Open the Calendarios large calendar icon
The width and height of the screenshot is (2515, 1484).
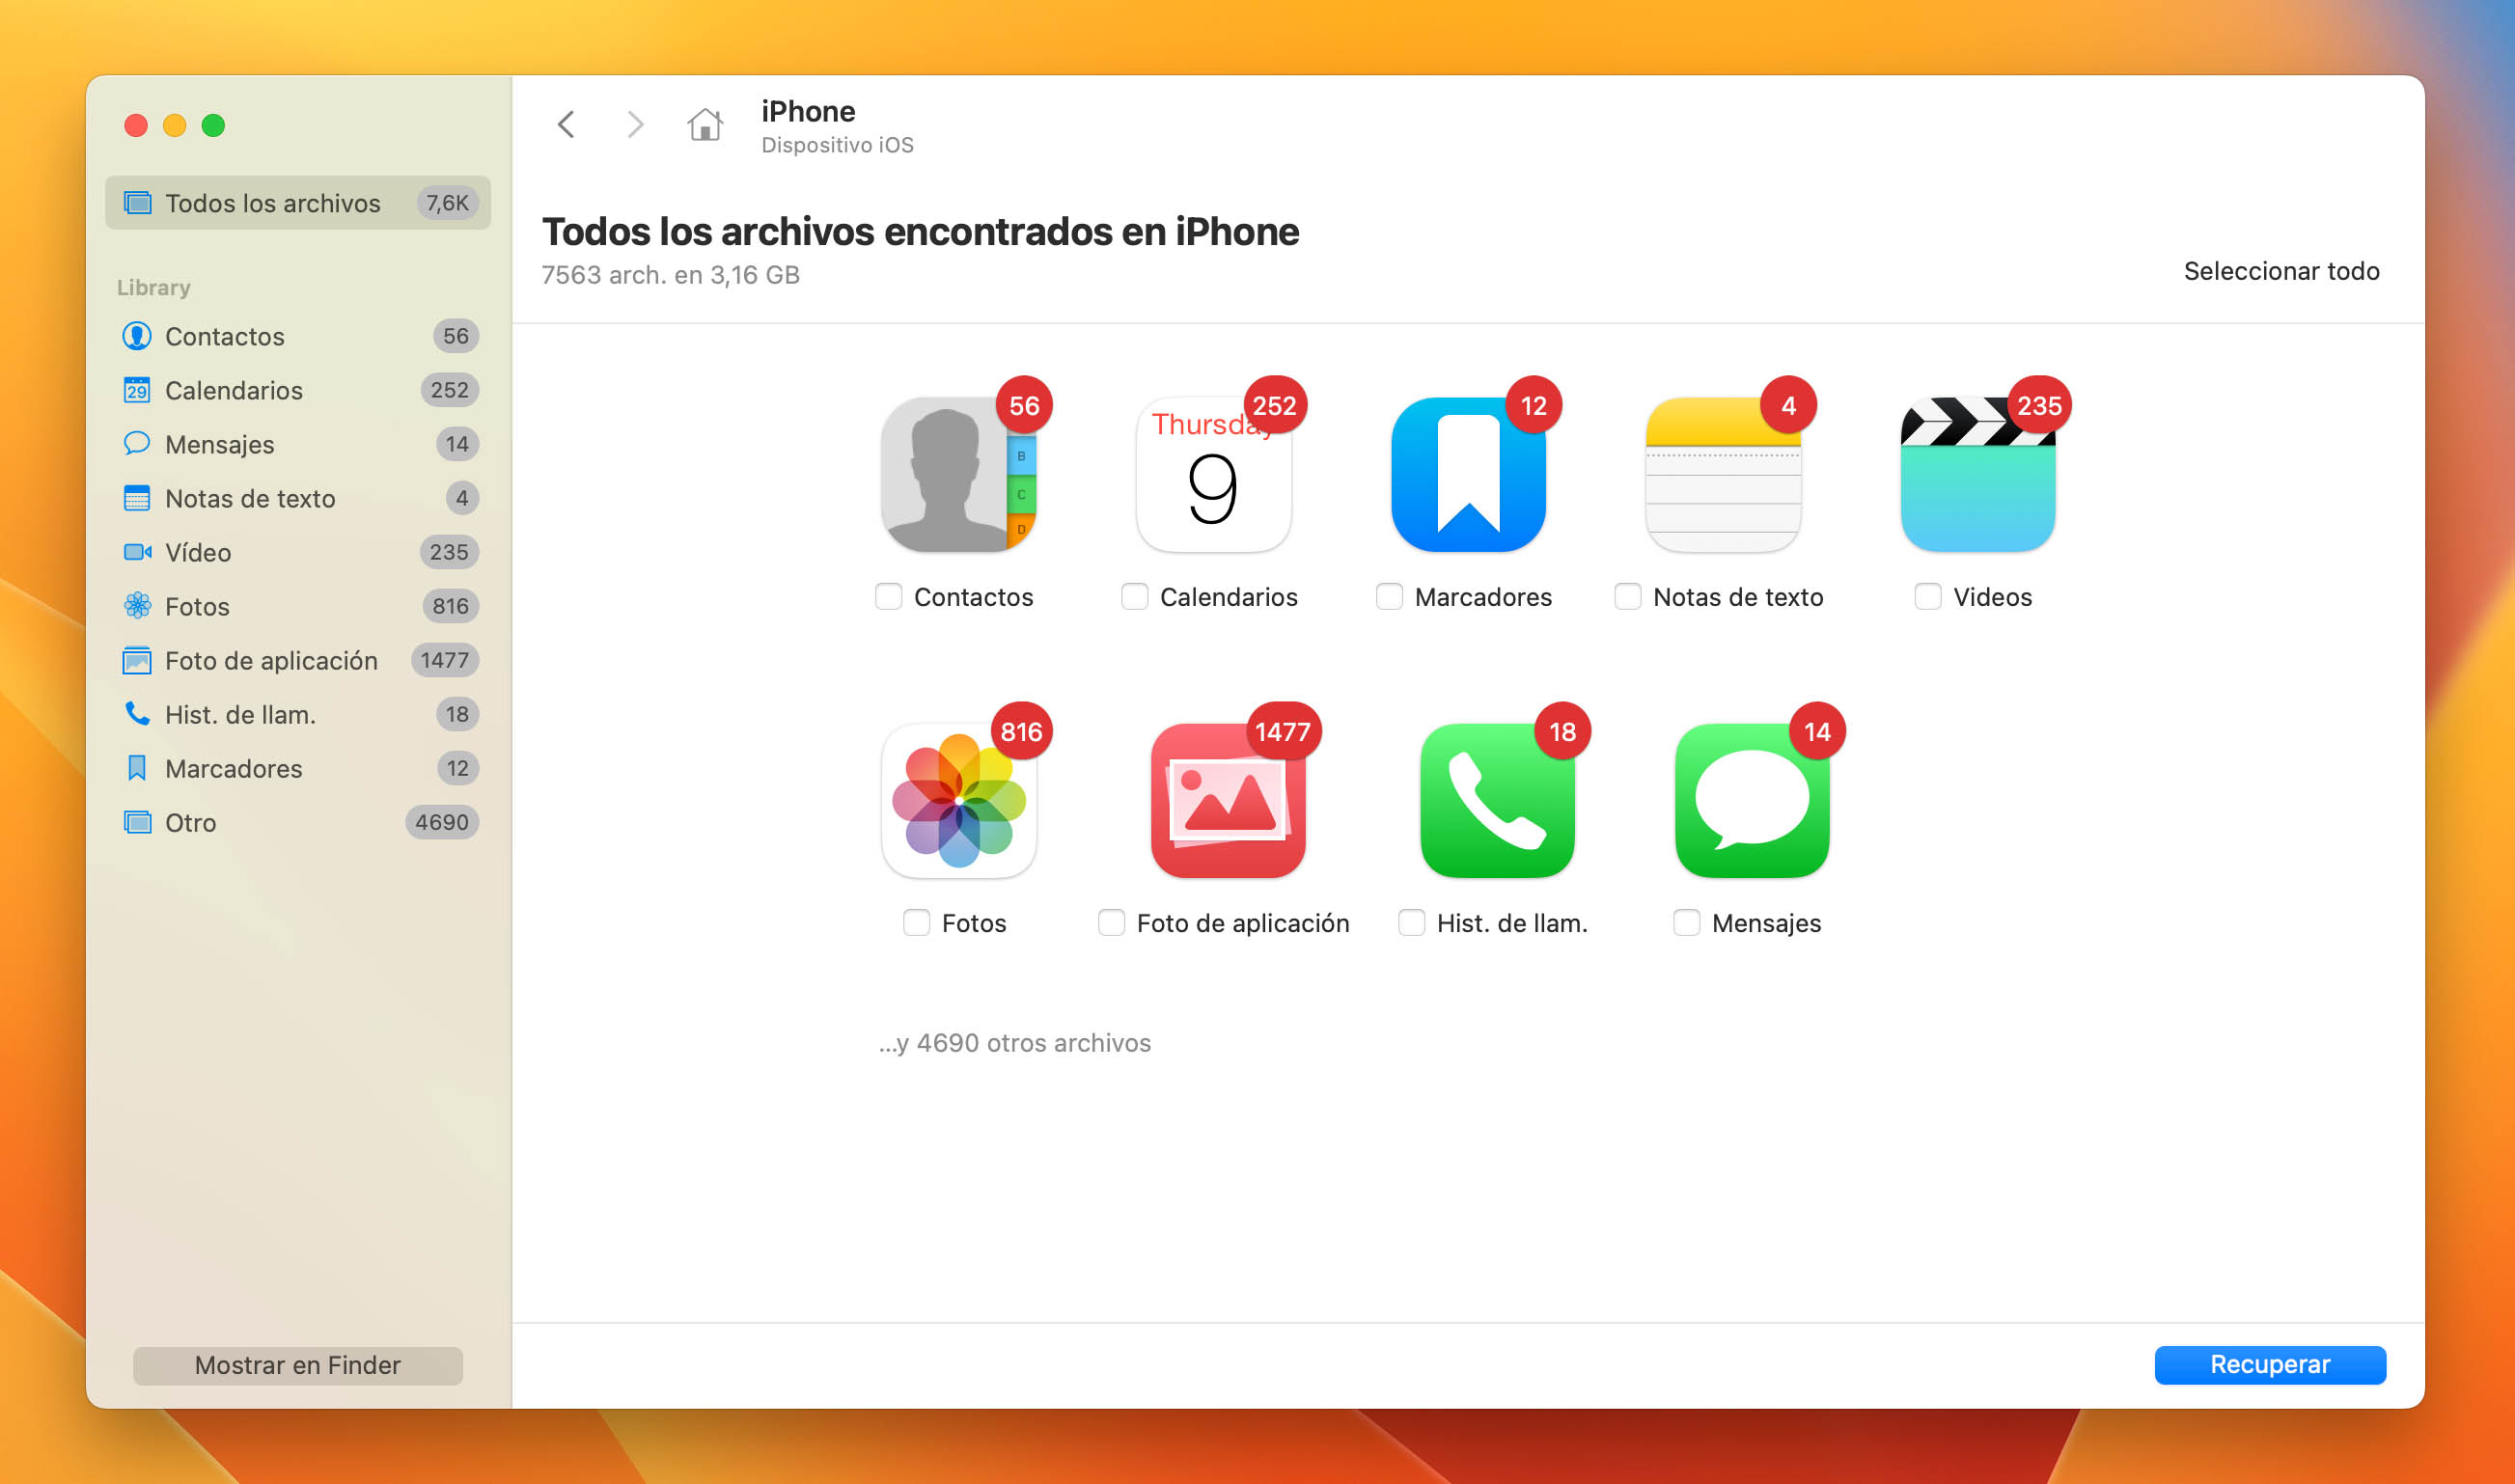pos(1213,474)
